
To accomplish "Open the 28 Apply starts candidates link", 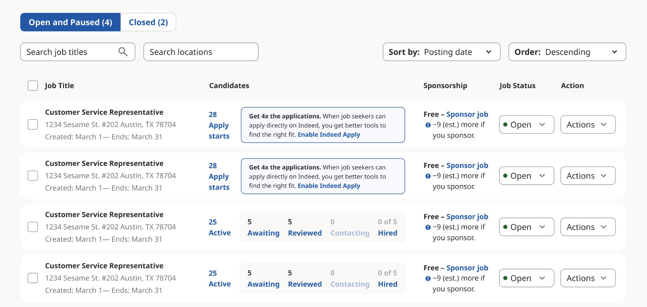I will coord(218,125).
